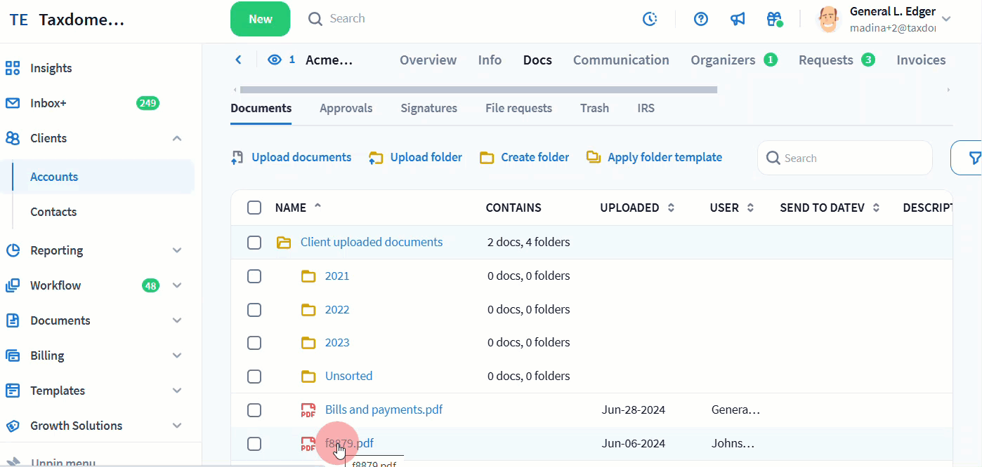Check the select-all checkbox in header row
Image resolution: width=982 pixels, height=467 pixels.
[x=254, y=208]
